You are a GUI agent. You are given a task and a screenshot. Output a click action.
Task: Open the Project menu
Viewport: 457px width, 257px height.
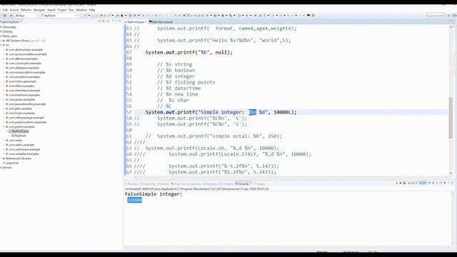pos(62,10)
